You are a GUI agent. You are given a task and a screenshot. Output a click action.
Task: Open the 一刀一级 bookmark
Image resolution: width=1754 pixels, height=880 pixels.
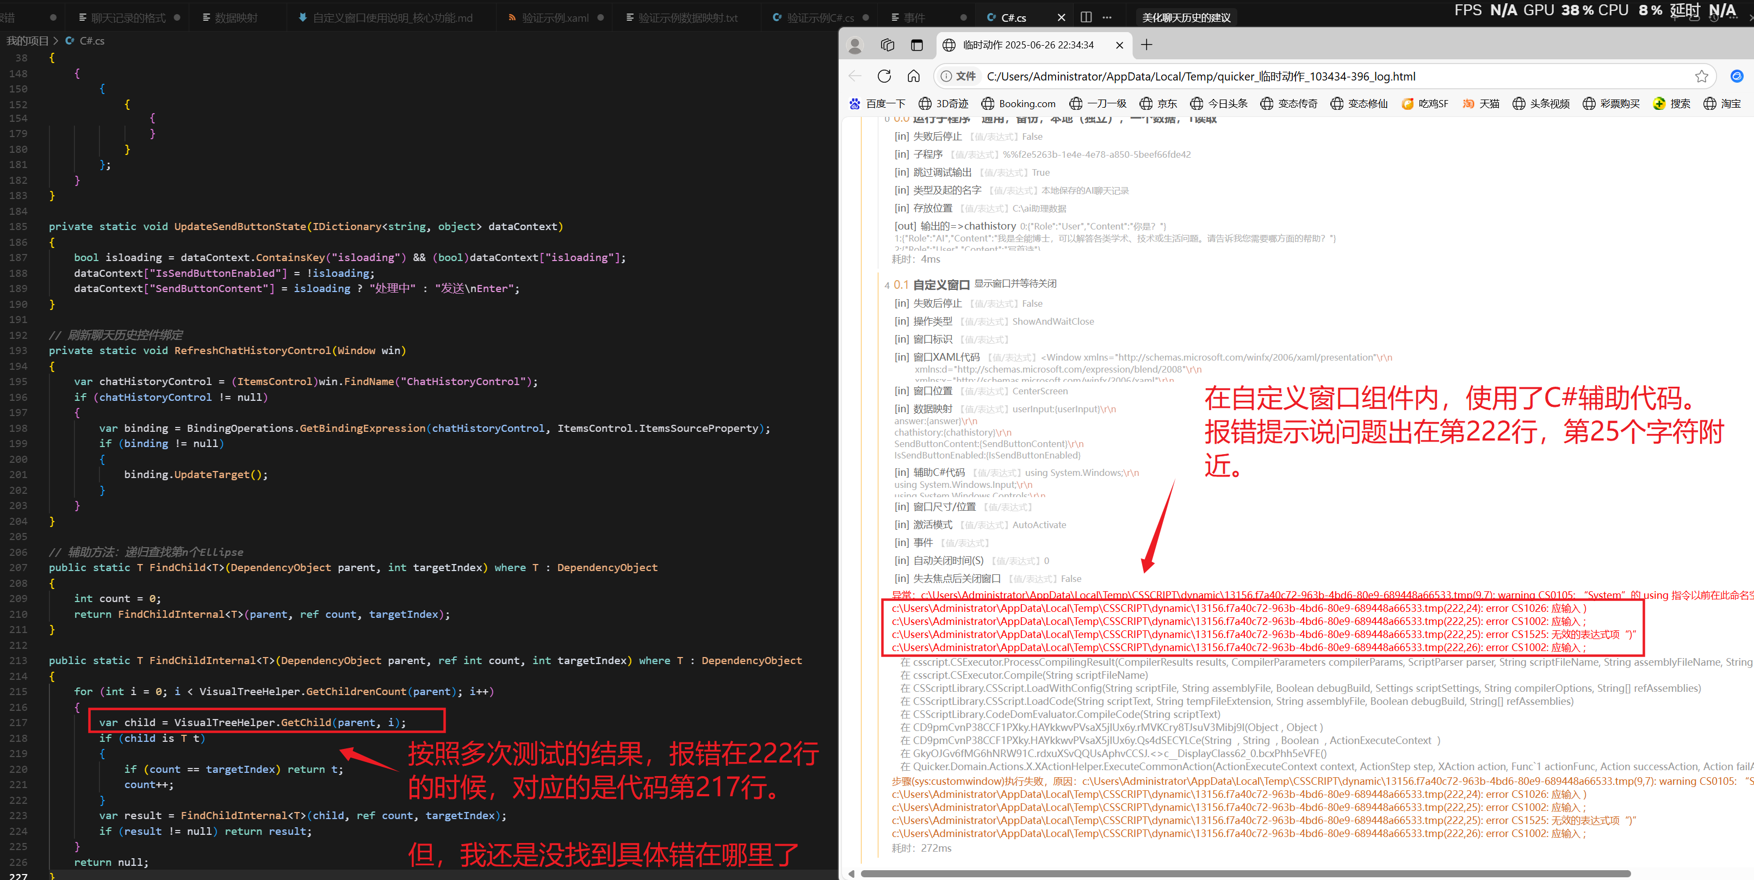[1098, 103]
